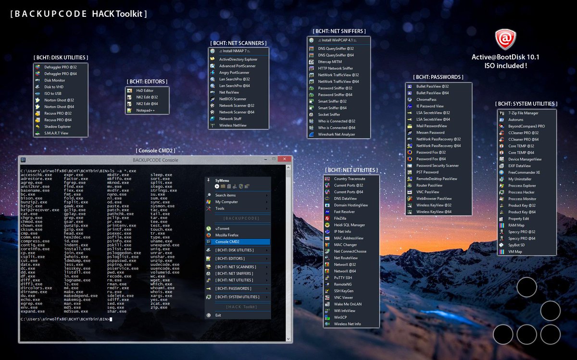Viewport: 577px width, 360px height.
Task: Close the BACKUPCODE Console window
Action: click(x=284, y=159)
